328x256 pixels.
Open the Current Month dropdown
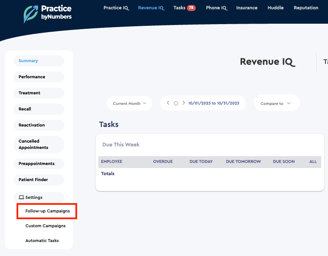coord(129,104)
